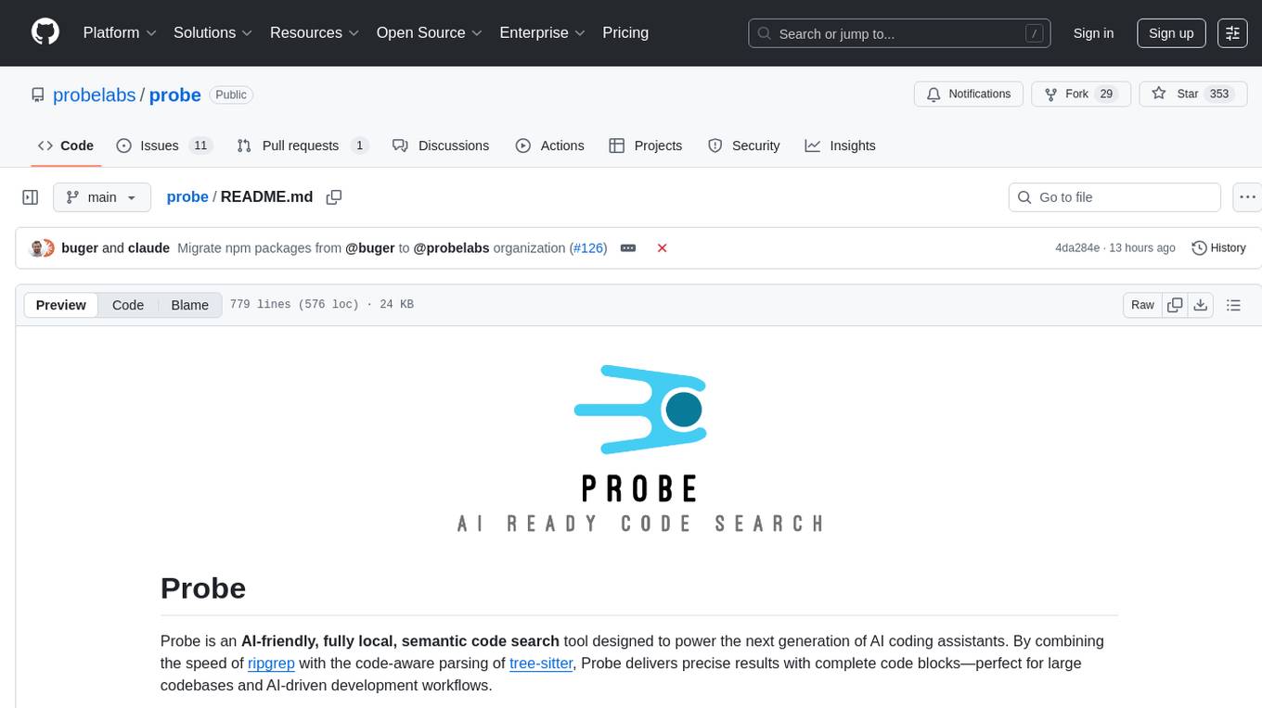1262x708 pixels.
Task: Copy raw file contents
Action: pos(1176,305)
